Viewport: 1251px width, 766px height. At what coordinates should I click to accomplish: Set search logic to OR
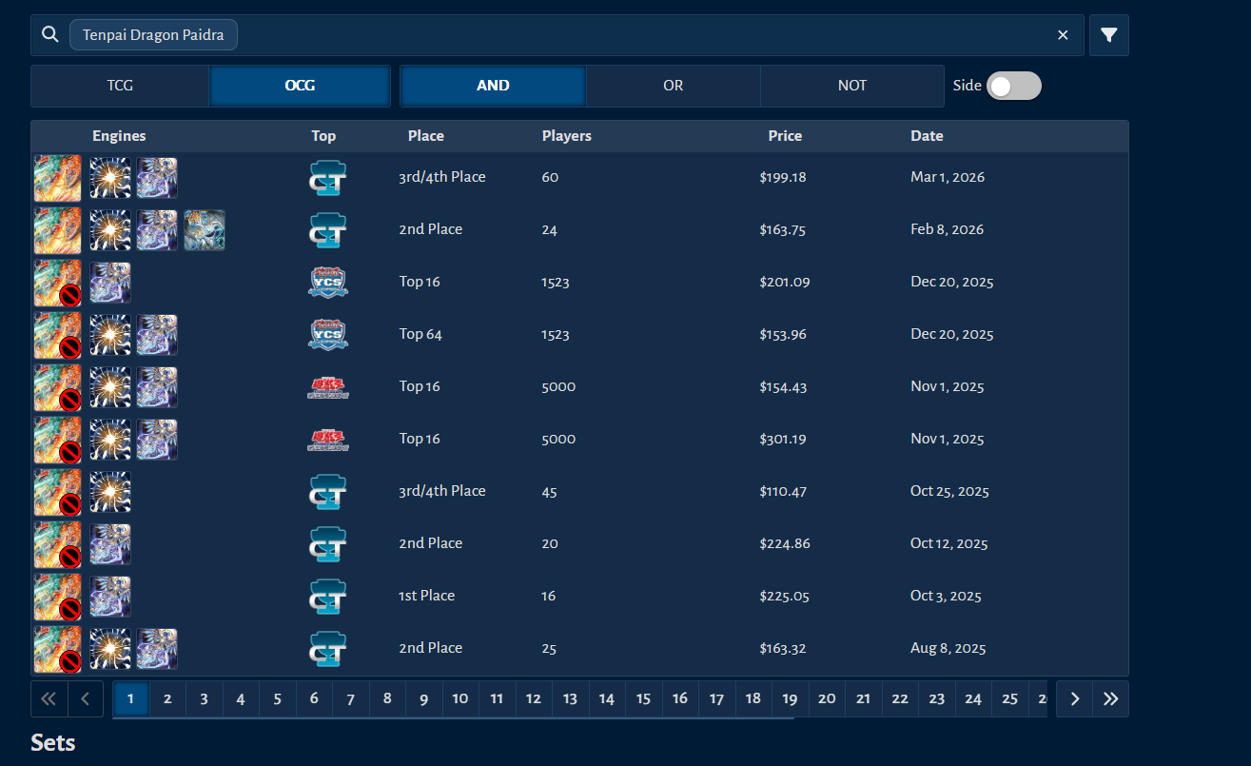(674, 86)
